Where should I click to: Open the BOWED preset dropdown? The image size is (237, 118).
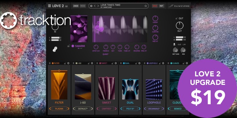click(178, 109)
